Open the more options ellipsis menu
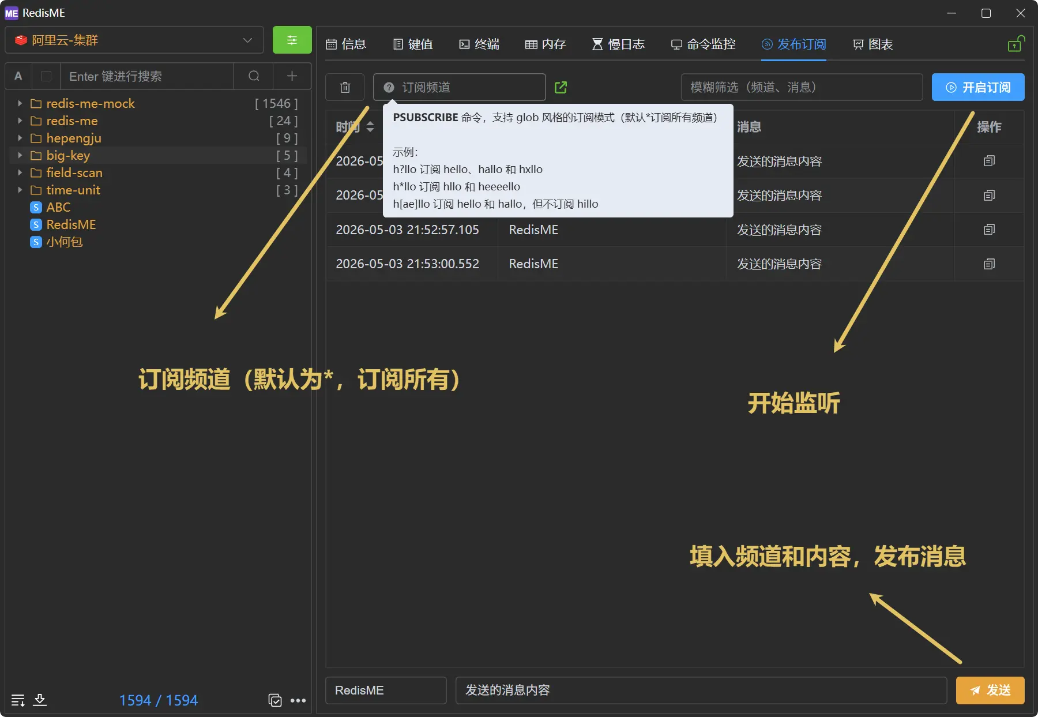 click(x=298, y=700)
